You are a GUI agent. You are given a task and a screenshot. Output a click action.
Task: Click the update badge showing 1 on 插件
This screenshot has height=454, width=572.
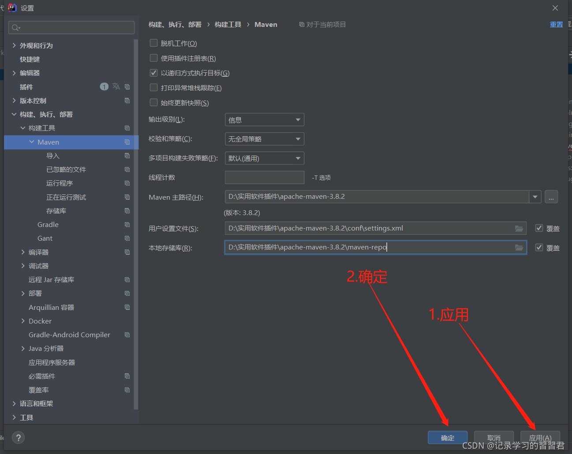coord(104,87)
